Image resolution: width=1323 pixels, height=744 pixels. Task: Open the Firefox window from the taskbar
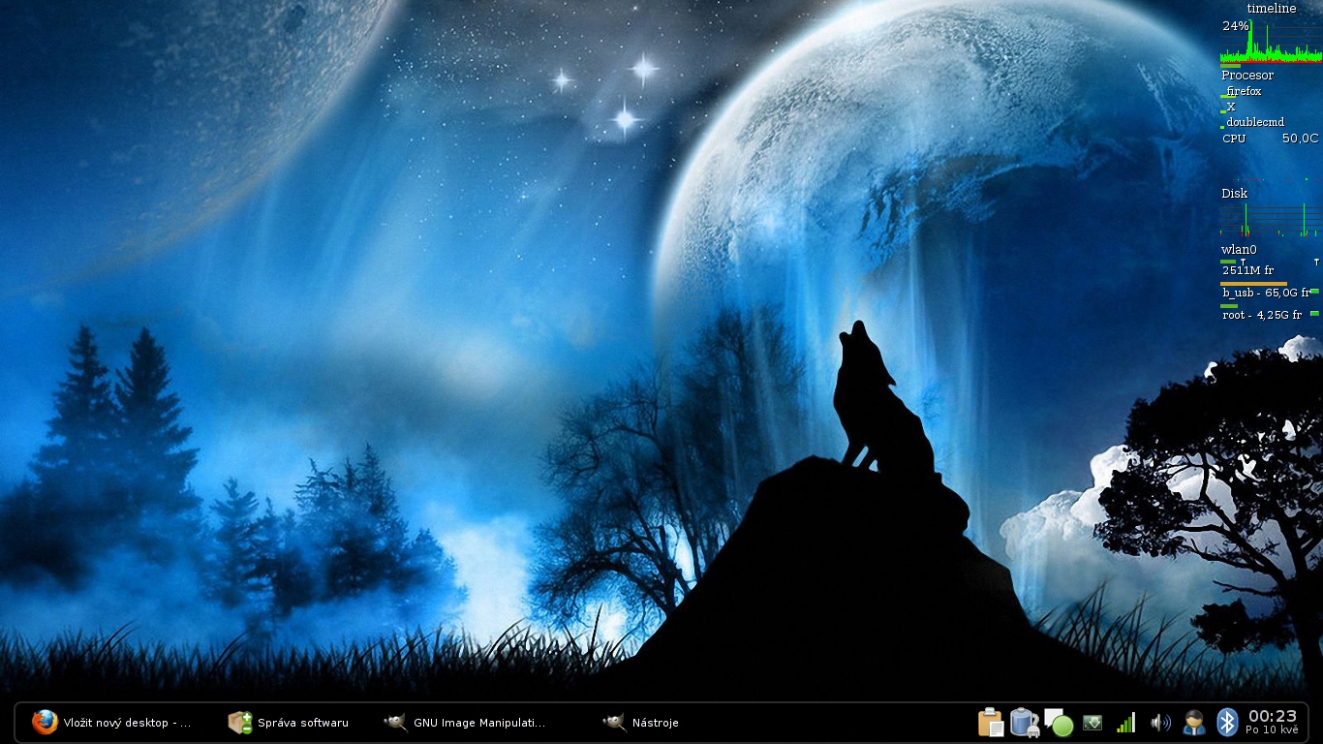pos(111,723)
